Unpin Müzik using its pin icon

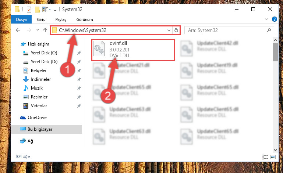click(x=79, y=88)
